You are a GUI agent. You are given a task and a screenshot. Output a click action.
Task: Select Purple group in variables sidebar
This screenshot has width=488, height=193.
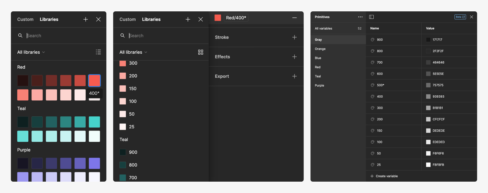click(319, 85)
